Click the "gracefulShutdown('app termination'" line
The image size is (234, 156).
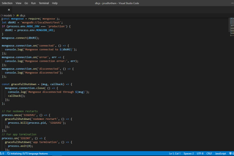(x=39, y=142)
